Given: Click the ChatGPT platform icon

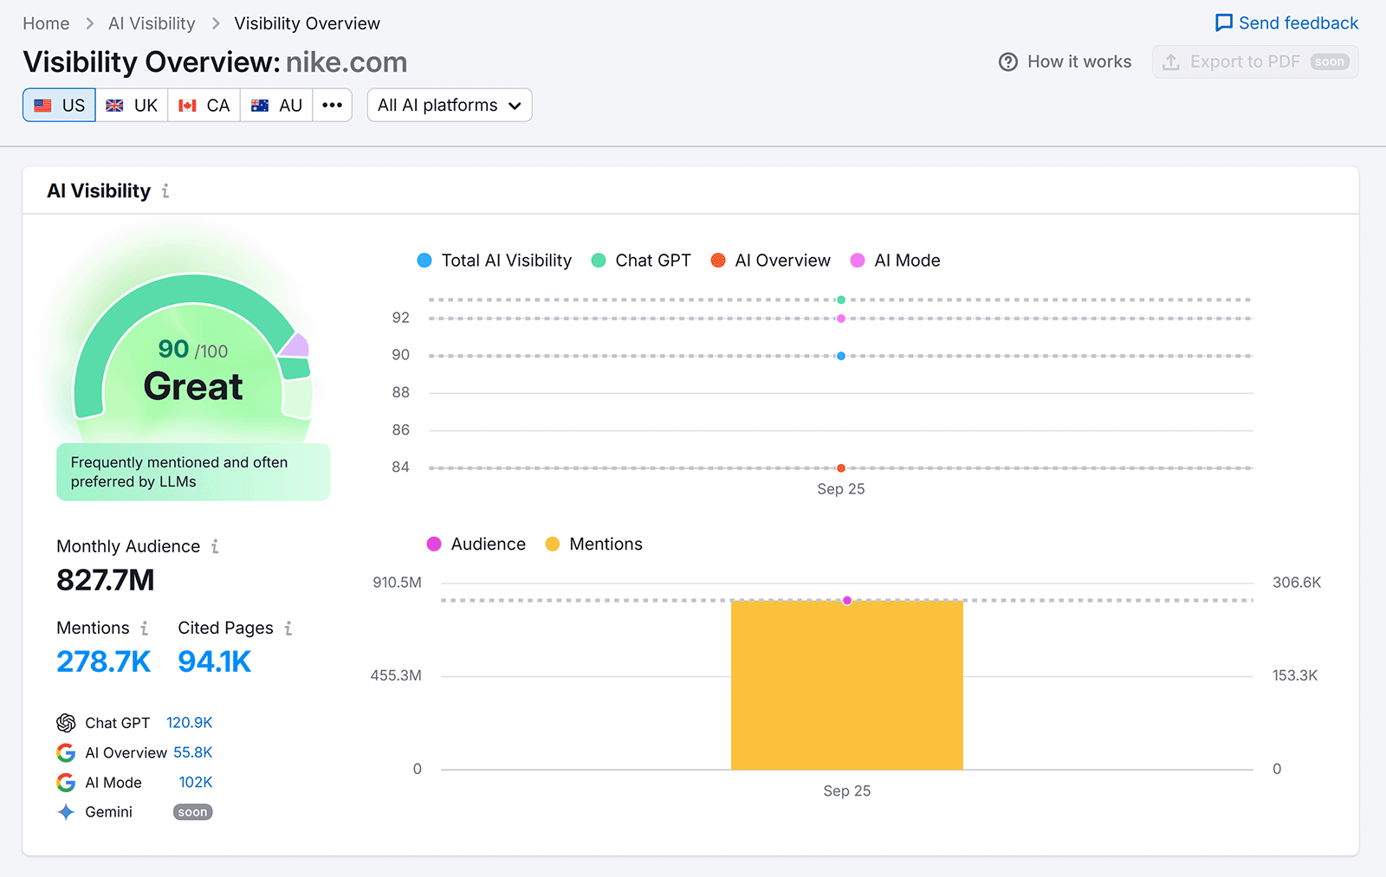Looking at the screenshot, I should (x=66, y=722).
